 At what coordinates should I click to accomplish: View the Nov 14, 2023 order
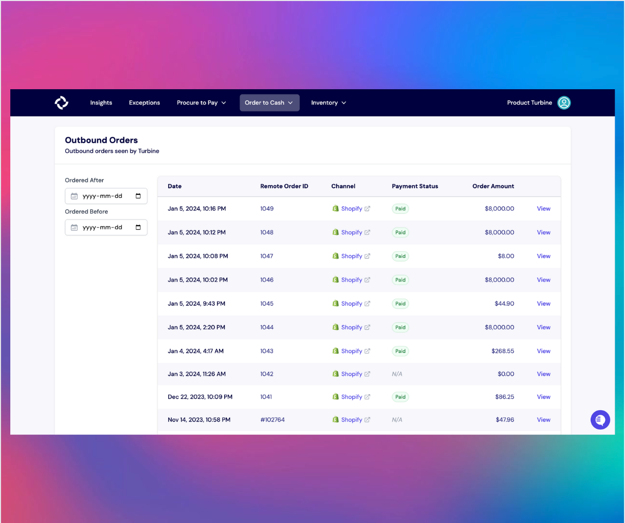coord(543,419)
